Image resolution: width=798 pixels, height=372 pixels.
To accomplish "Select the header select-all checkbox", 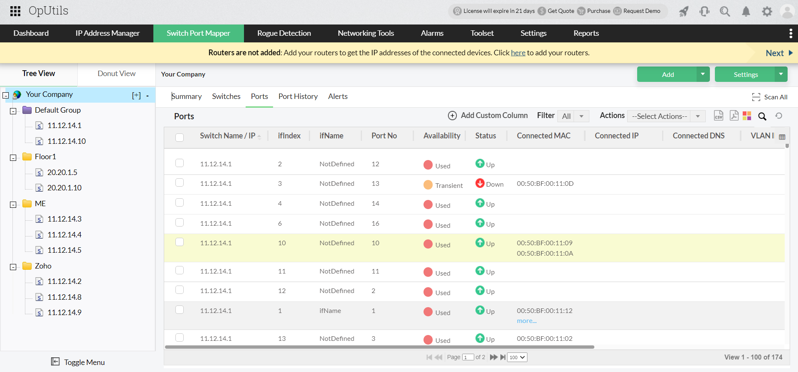I will [x=180, y=138].
